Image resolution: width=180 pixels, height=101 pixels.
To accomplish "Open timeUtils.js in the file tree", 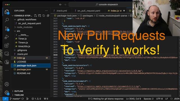I will click(x=24, y=46).
